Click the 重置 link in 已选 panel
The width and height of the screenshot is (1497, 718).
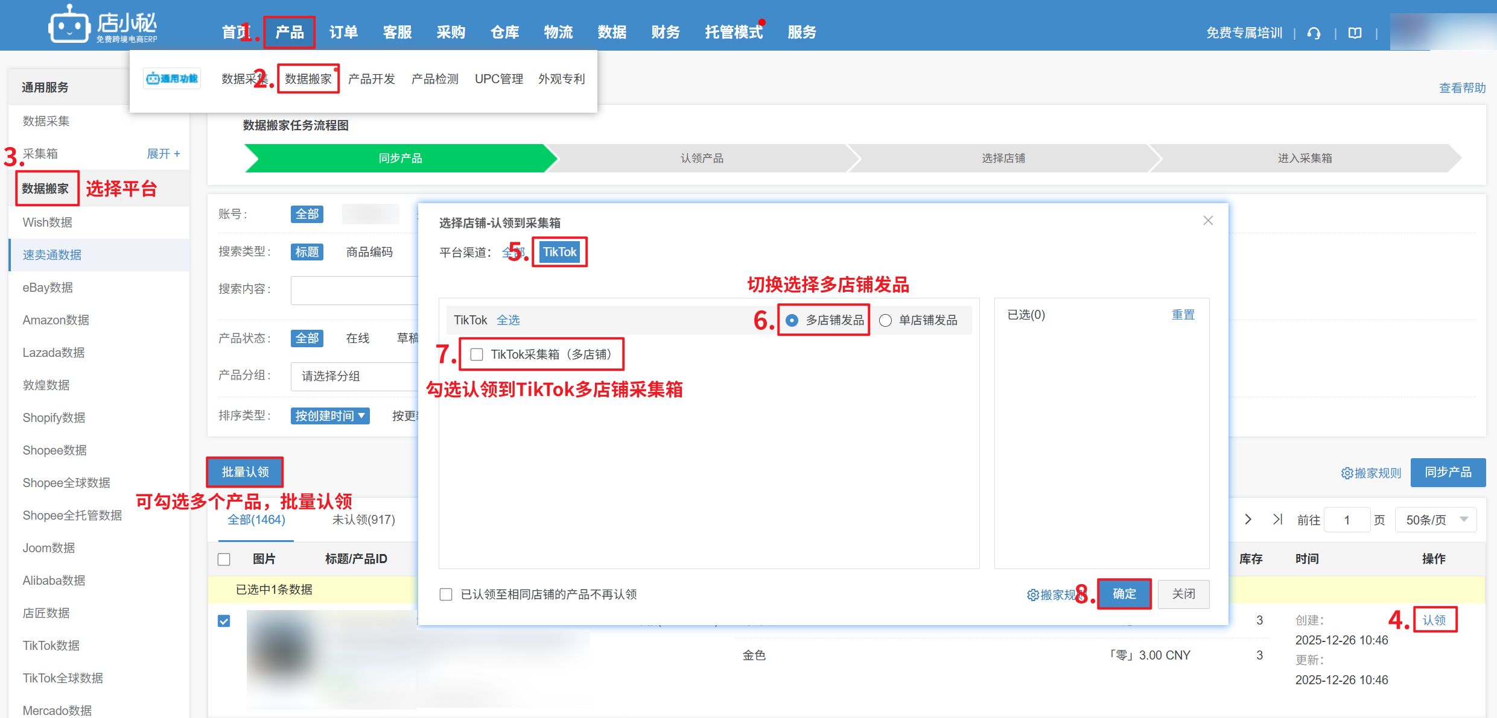[1183, 315]
